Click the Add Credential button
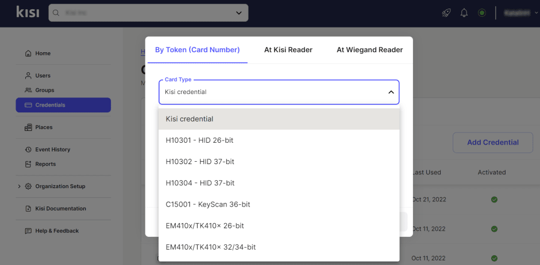 point(493,143)
